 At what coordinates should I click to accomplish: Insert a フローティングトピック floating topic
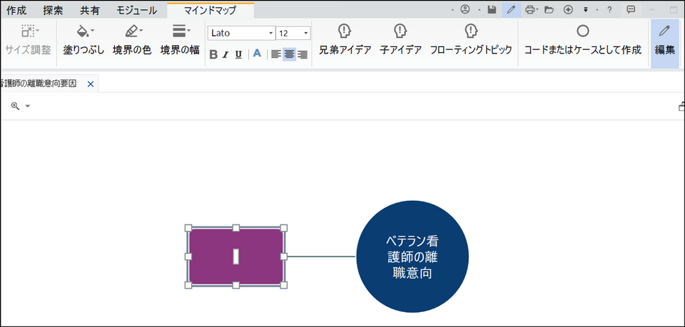click(471, 32)
